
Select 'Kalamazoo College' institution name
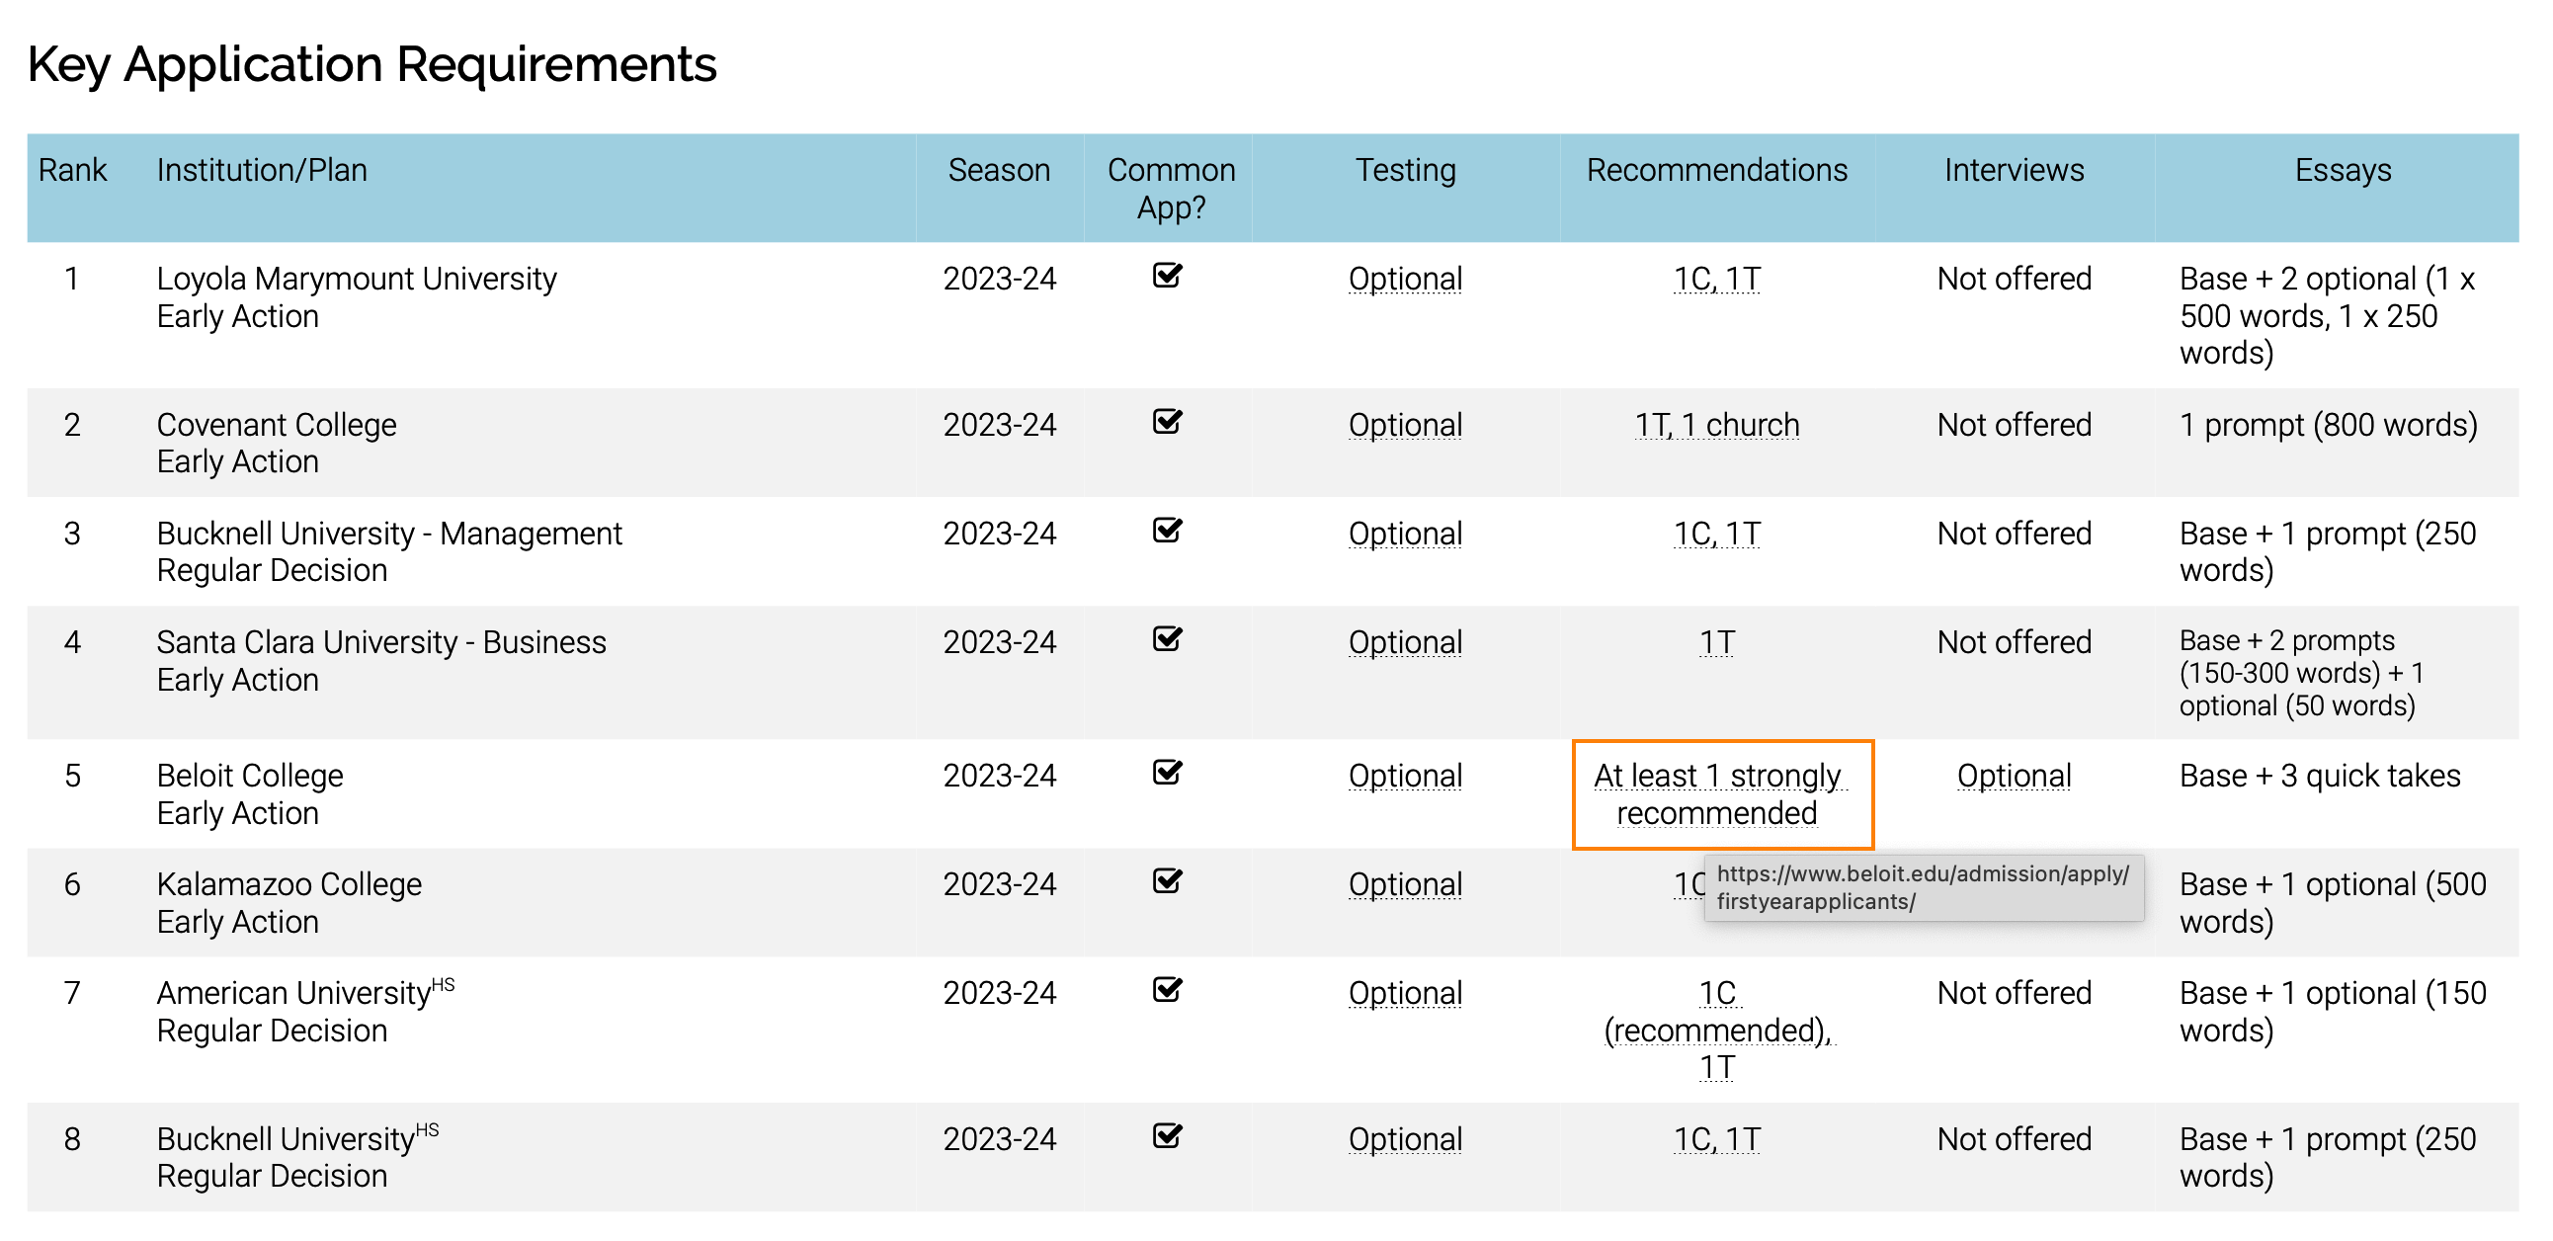(289, 884)
